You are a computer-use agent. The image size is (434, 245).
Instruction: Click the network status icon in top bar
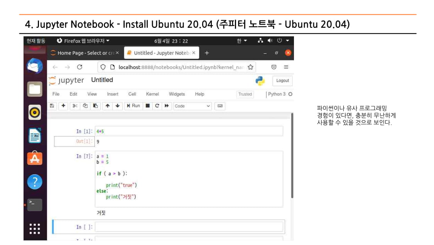(x=260, y=41)
